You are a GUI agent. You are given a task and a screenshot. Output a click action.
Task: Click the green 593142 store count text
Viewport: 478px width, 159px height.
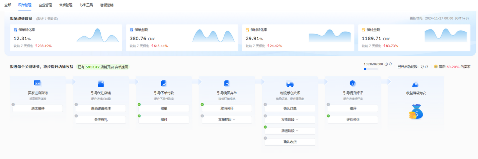93,67
